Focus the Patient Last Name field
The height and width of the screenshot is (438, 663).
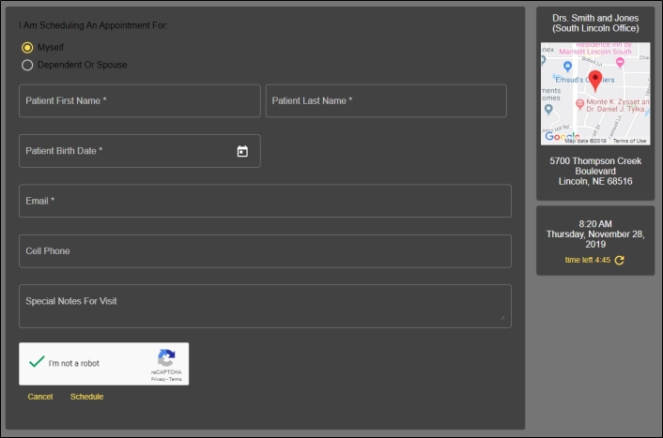tap(385, 100)
